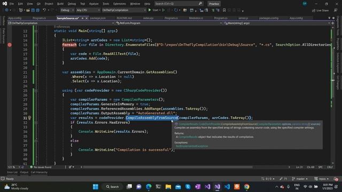This screenshot has height=192, width=342.
Task: Open the Call Hierarchy panel tab
Action: coord(39,172)
